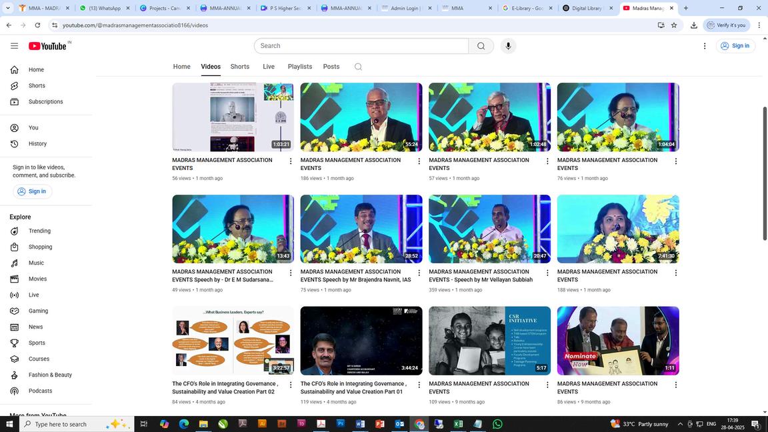Switch to the WhatsApp browser tab
This screenshot has height=432, width=768.
pyautogui.click(x=105, y=8)
